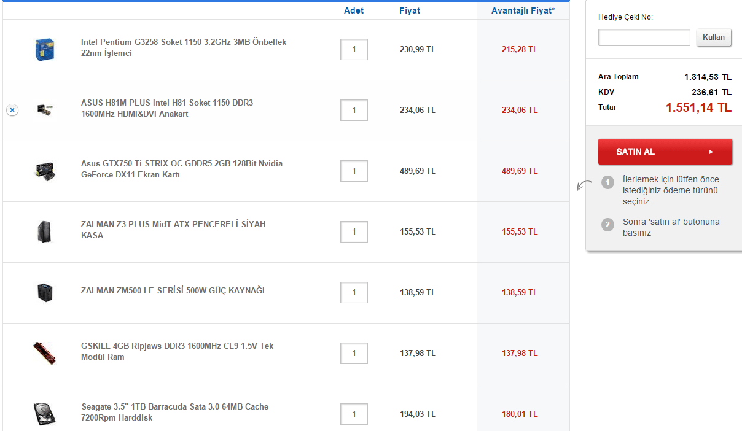Edit quantity field for ASUS H81M-PLUS motherboard

[x=354, y=111]
